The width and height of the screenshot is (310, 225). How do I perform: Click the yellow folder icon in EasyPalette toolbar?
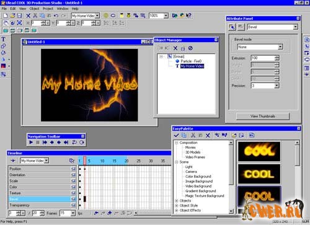point(234,136)
